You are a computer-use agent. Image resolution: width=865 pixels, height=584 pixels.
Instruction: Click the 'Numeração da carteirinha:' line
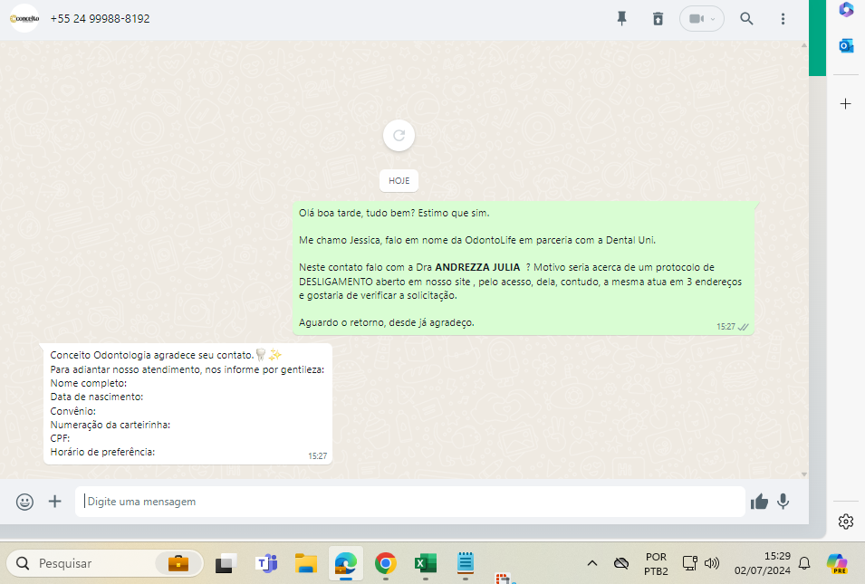[111, 426]
